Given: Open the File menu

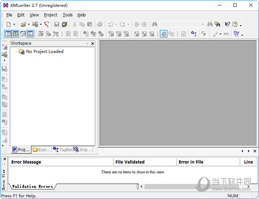Looking at the screenshot, I should tap(9, 15).
